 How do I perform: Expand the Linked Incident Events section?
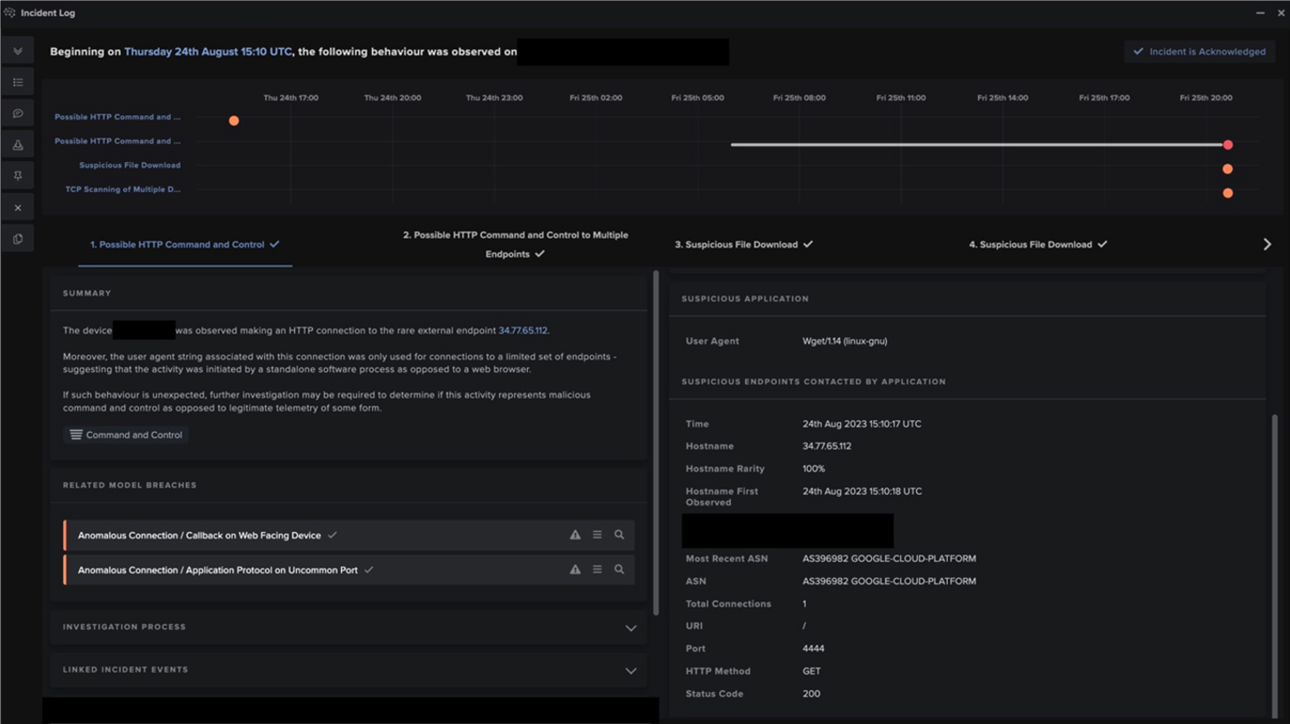pos(631,671)
